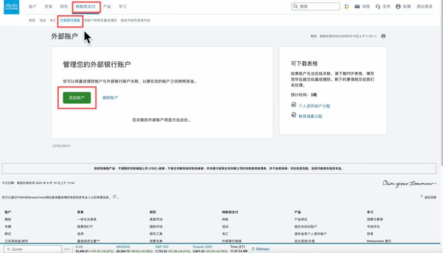Click footer link 概括

point(8,219)
